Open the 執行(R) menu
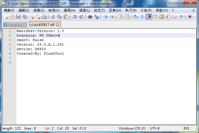The image size is (199, 133). (x=131, y=10)
